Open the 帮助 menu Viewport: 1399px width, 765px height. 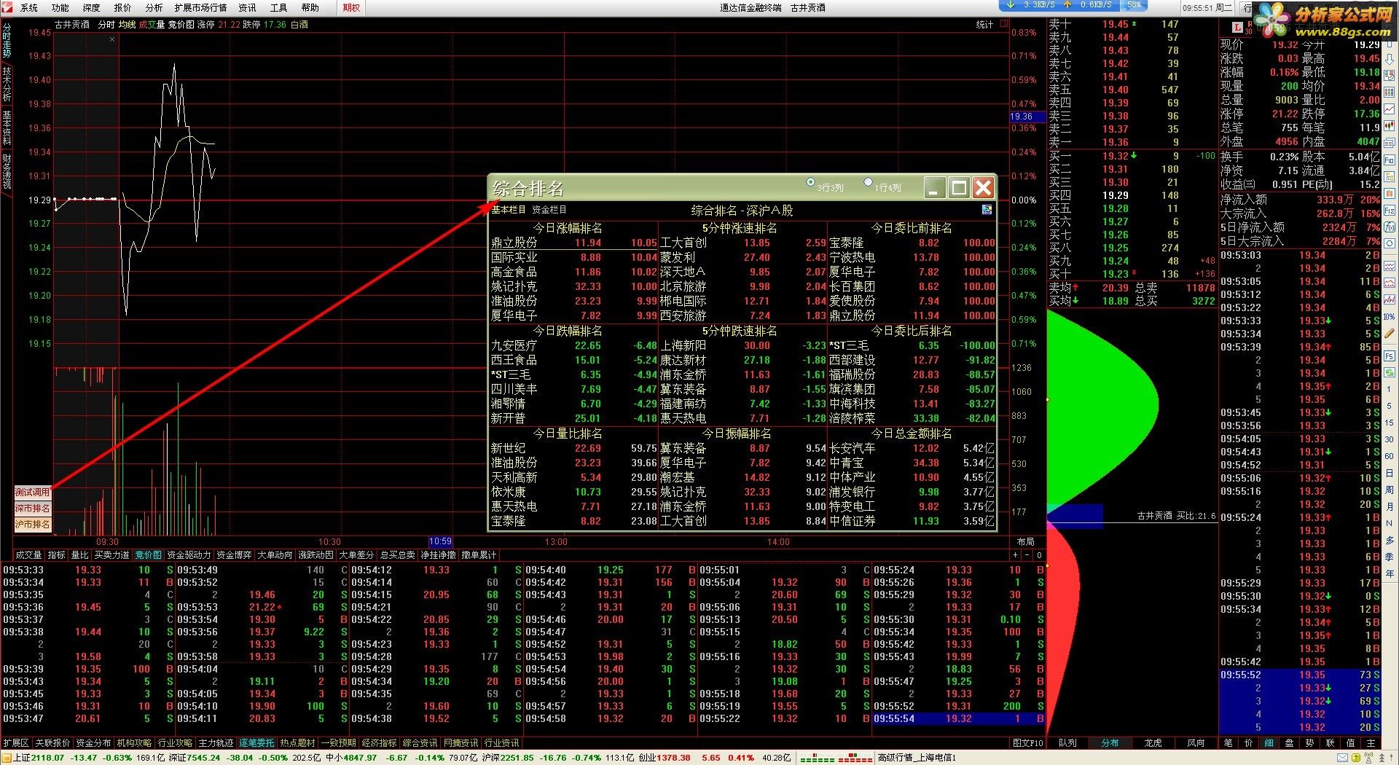(310, 7)
